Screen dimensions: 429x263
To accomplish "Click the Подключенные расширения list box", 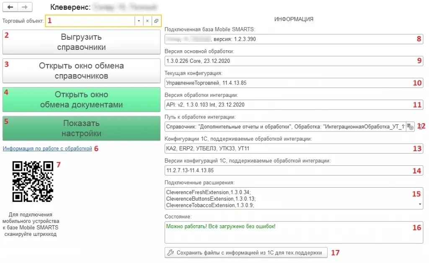I will 294,199.
